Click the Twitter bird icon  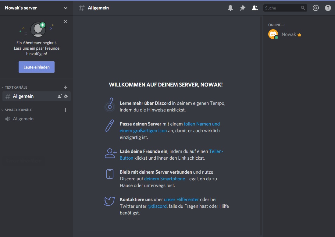pyautogui.click(x=110, y=201)
